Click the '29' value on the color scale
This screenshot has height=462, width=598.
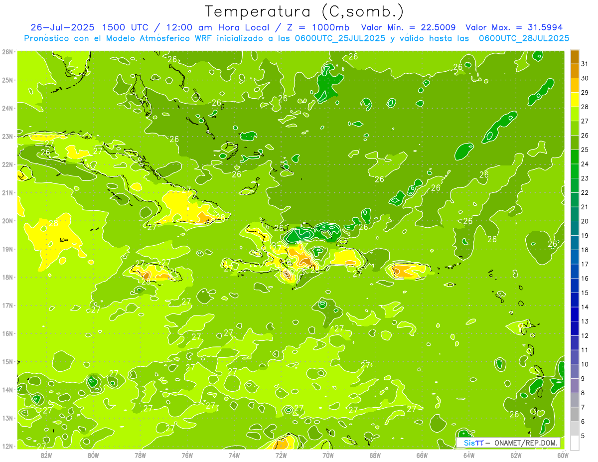[585, 93]
